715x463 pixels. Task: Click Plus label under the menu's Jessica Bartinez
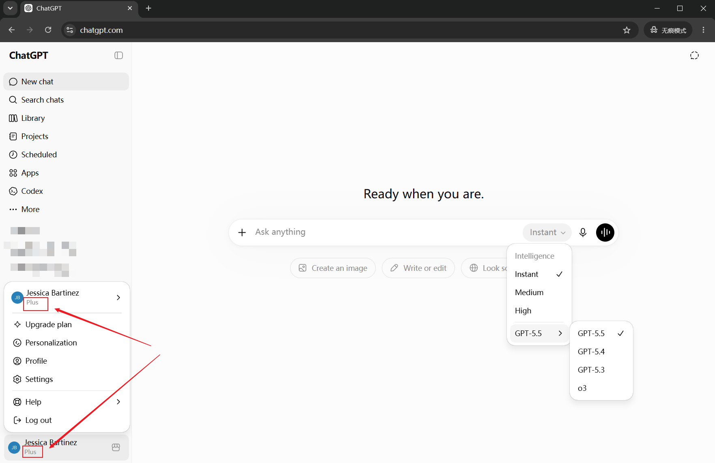pos(32,303)
